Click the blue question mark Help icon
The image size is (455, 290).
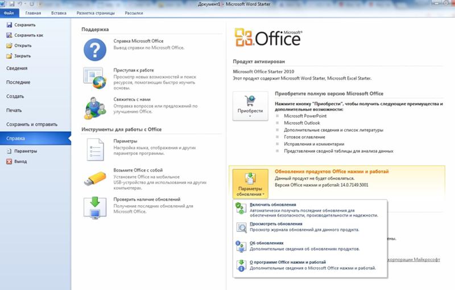click(95, 50)
